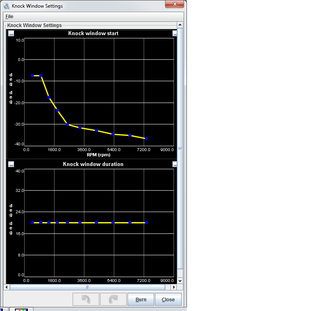Click the horizontal scrollbar left arrow

pyautogui.click(x=6, y=287)
